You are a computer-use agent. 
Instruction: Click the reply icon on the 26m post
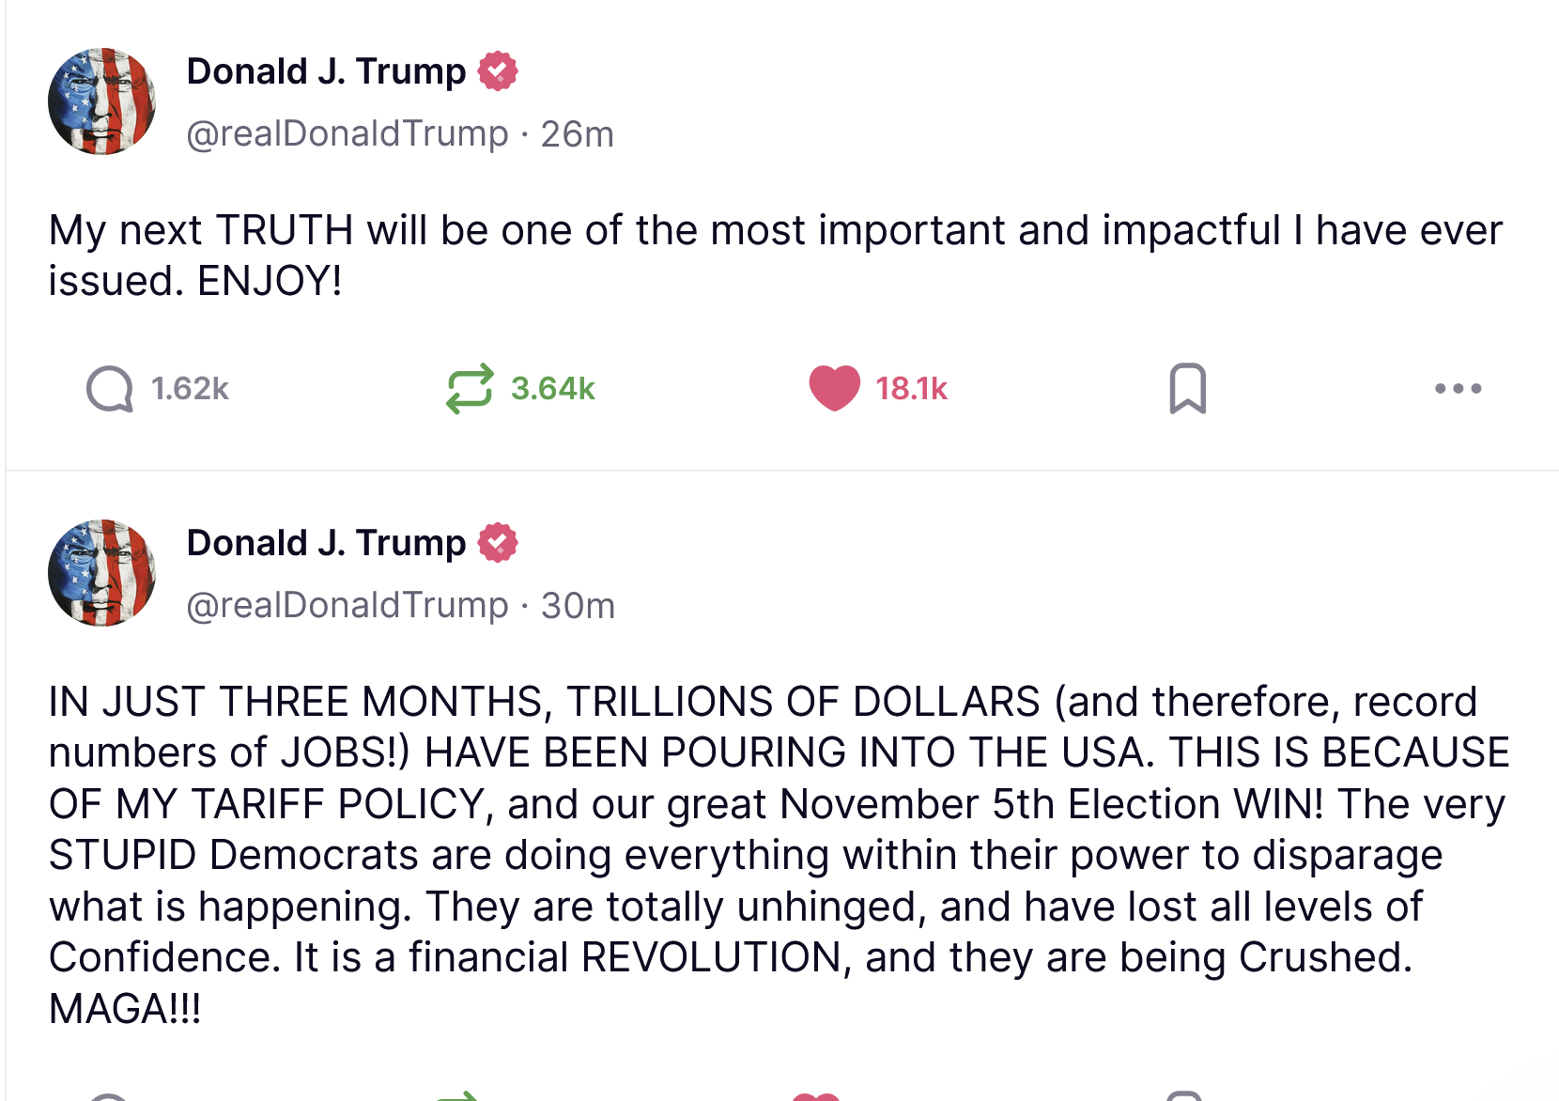pos(110,389)
